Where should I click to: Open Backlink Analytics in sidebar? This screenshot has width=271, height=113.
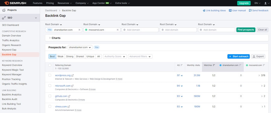point(12,95)
